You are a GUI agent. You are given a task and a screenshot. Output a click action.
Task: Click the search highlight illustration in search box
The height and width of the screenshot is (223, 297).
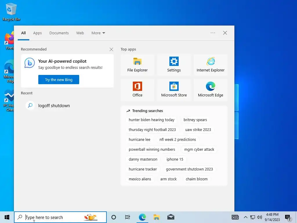(90, 217)
